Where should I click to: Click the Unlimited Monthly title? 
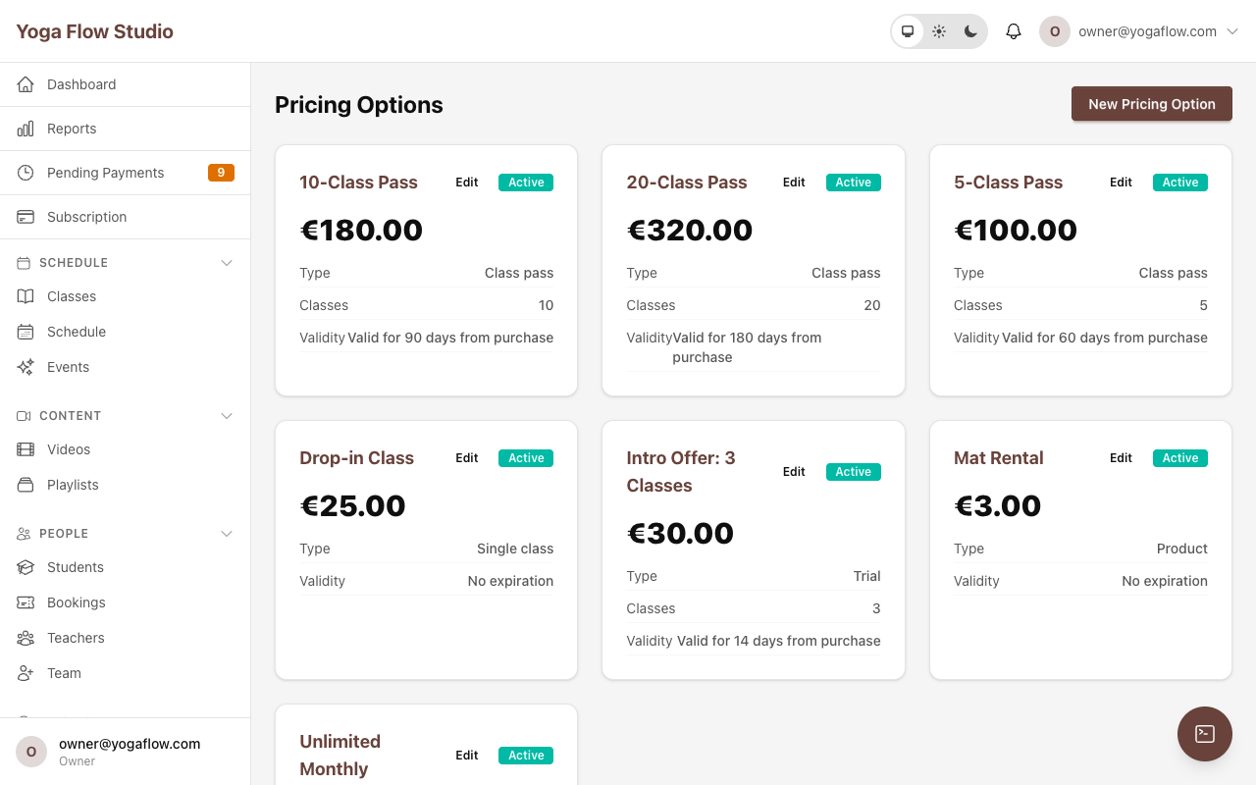pos(340,756)
